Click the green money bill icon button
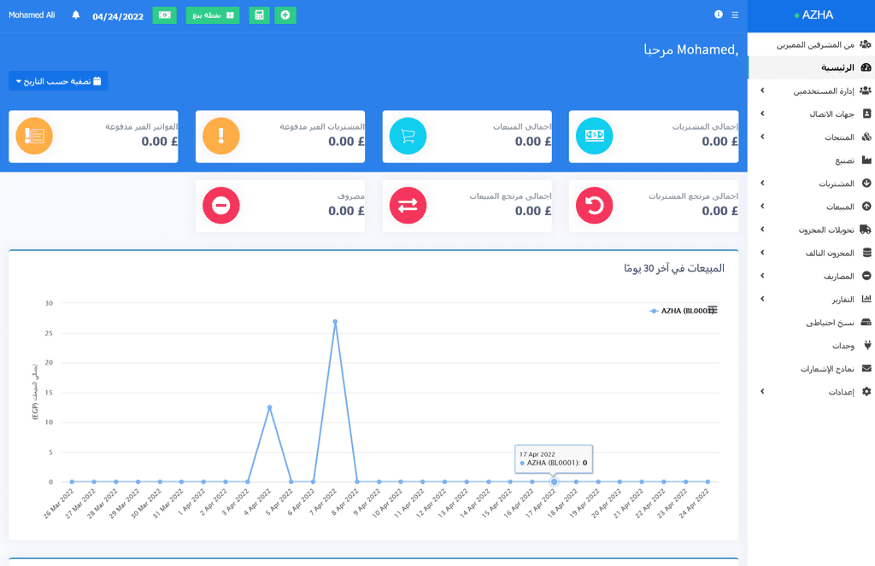This screenshot has width=875, height=566. tap(164, 15)
